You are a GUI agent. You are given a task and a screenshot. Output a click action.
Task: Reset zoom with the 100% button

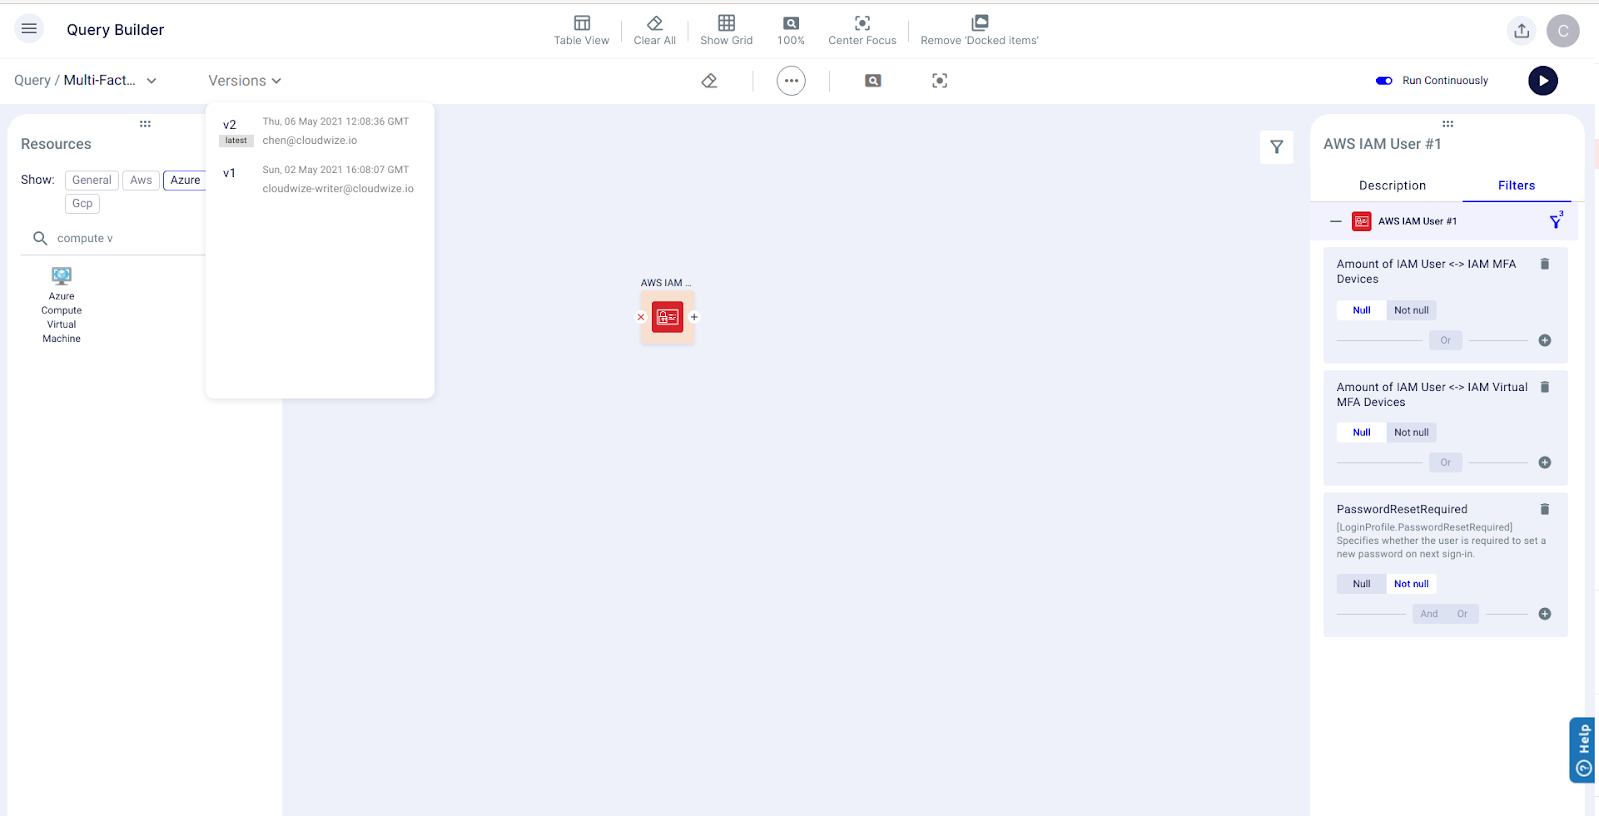[x=791, y=30]
